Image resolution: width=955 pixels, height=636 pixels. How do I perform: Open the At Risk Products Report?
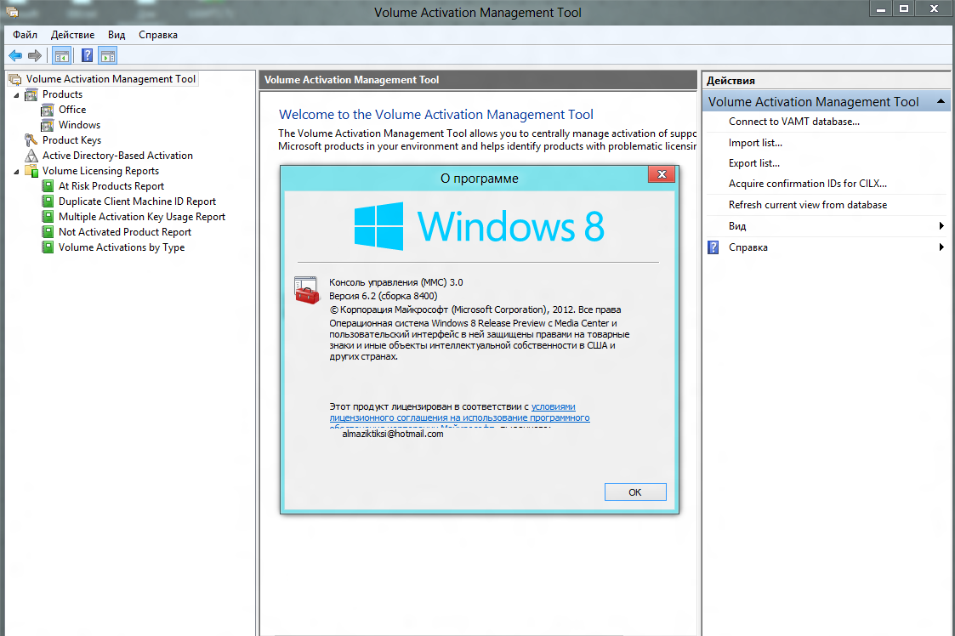pos(111,186)
